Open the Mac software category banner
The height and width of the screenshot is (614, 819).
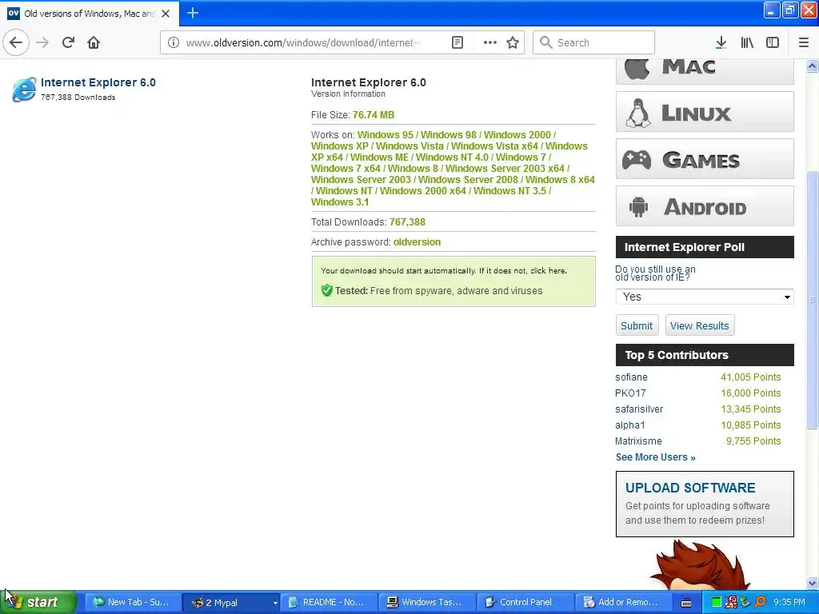click(x=704, y=71)
